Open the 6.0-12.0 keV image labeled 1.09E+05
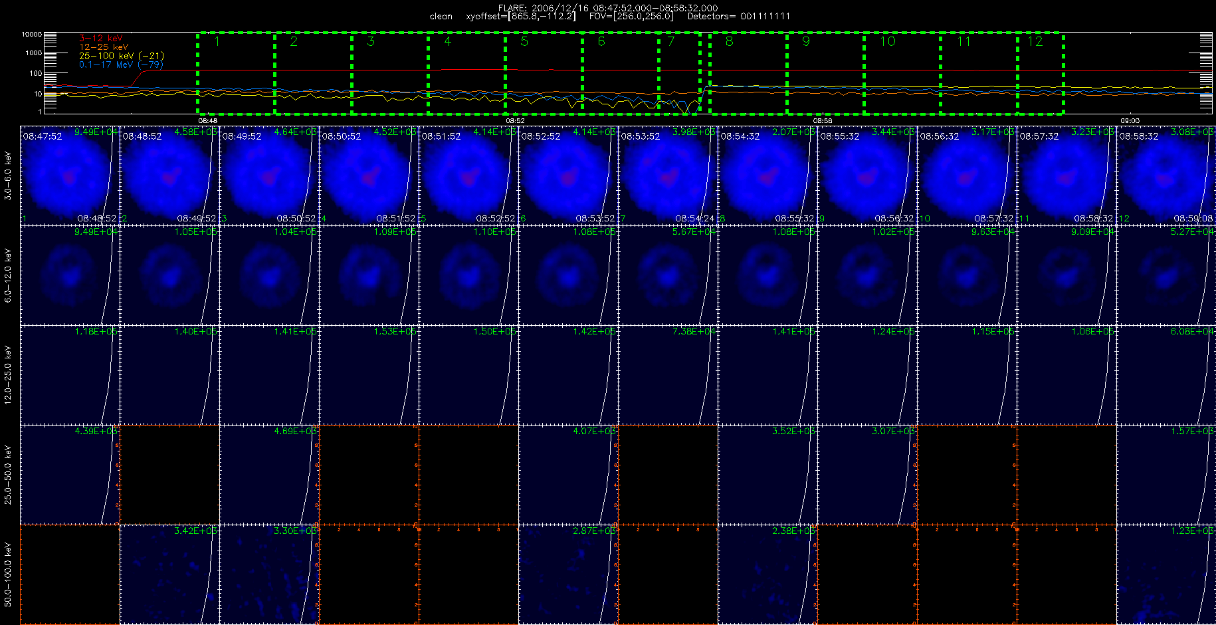This screenshot has width=1216, height=625. tap(369, 275)
